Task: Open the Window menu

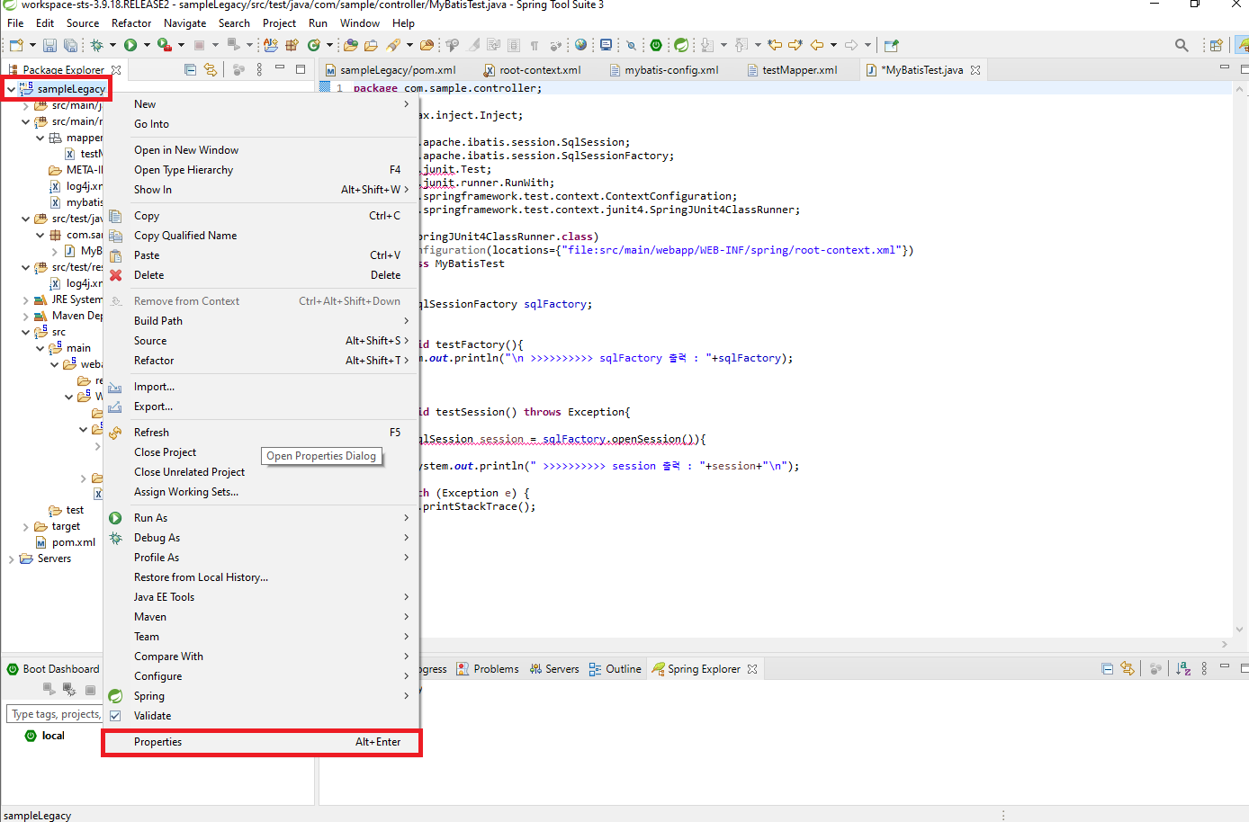Action: [x=360, y=23]
